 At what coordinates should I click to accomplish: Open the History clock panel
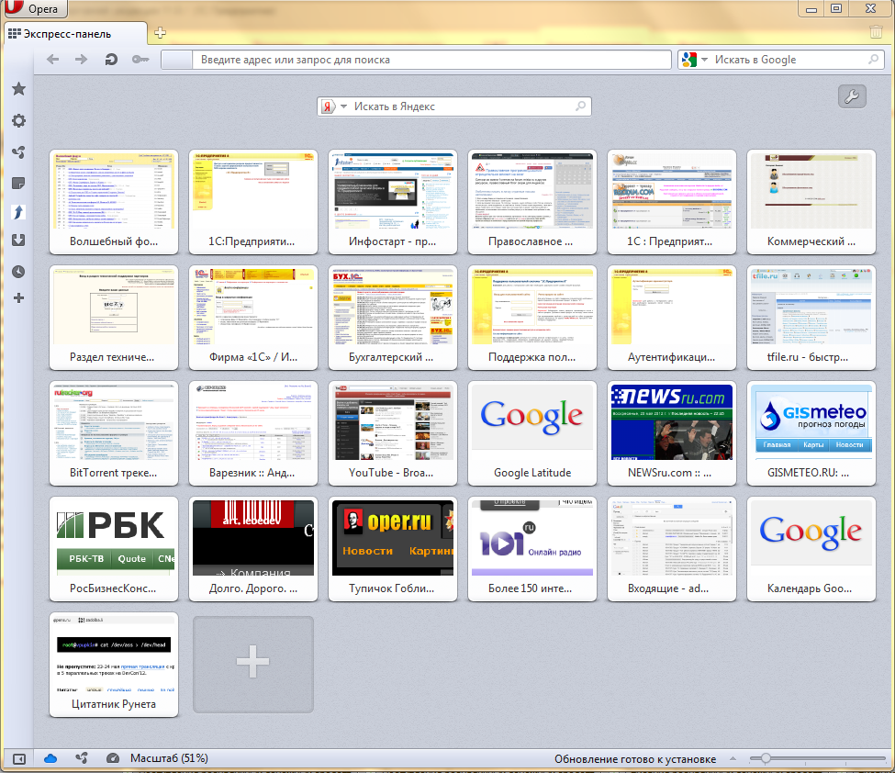[x=18, y=271]
